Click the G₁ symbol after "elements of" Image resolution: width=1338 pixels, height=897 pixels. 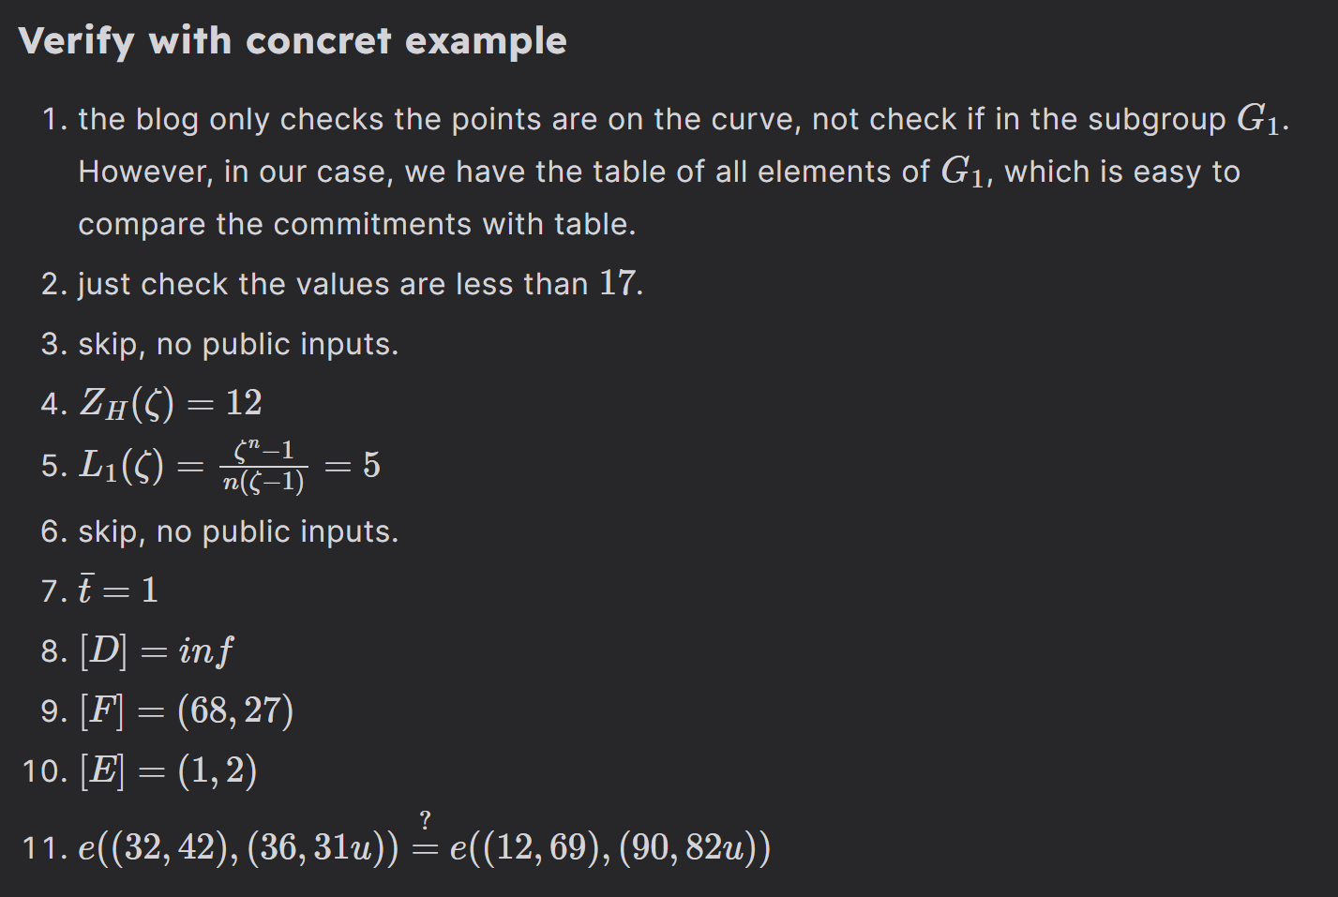click(x=962, y=172)
